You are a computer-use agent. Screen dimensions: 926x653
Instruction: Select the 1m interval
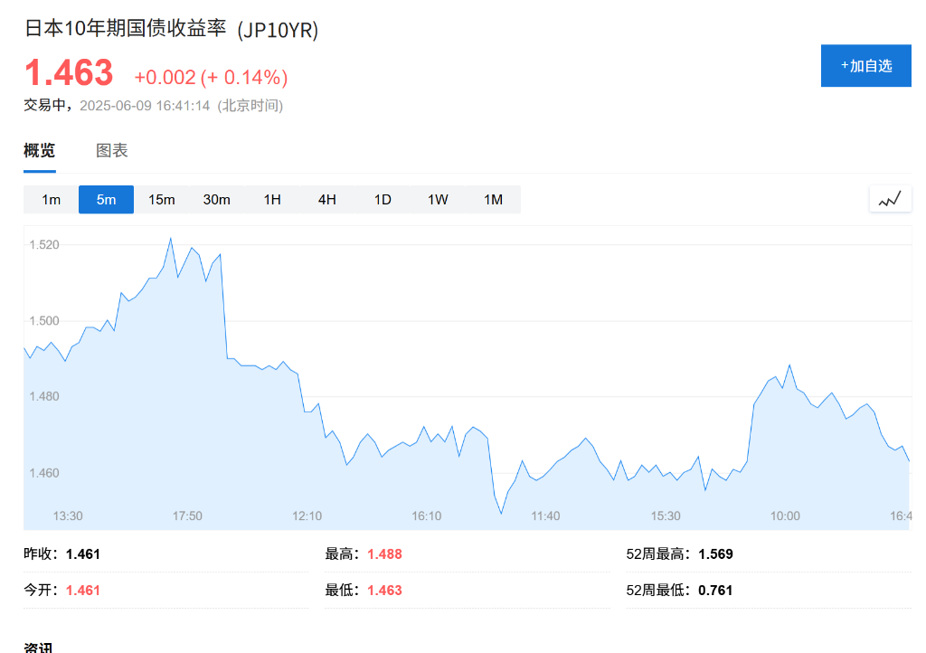(x=51, y=200)
